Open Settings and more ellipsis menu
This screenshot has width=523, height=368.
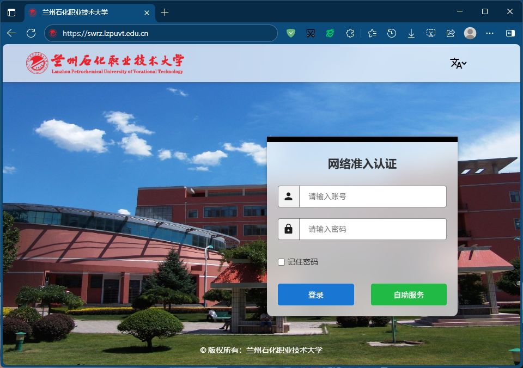point(490,33)
